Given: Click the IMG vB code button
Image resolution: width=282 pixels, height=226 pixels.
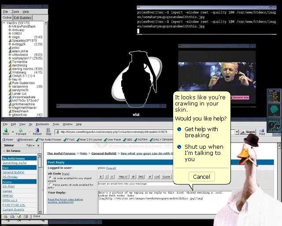Looking at the screenshot, I should coord(141,177).
